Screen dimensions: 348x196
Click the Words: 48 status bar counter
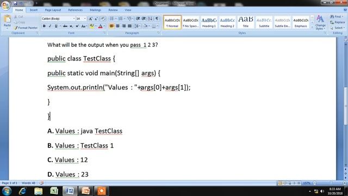pos(28,183)
